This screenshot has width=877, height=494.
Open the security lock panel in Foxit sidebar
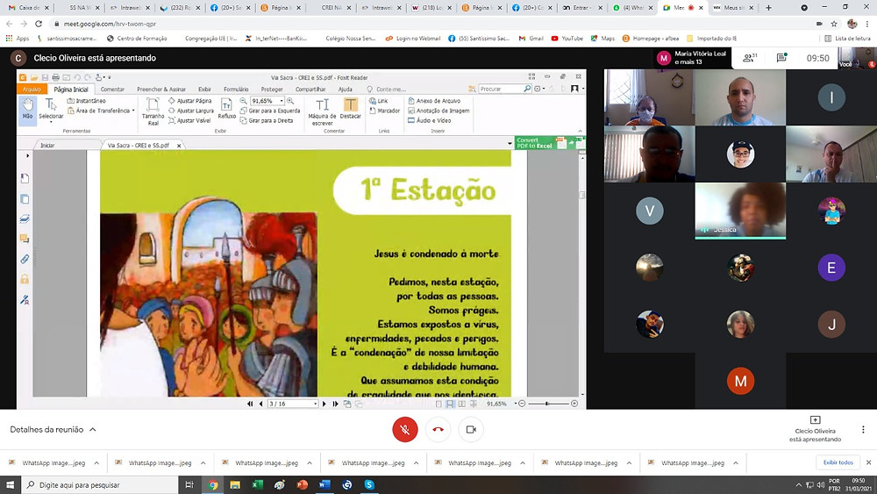(x=25, y=279)
